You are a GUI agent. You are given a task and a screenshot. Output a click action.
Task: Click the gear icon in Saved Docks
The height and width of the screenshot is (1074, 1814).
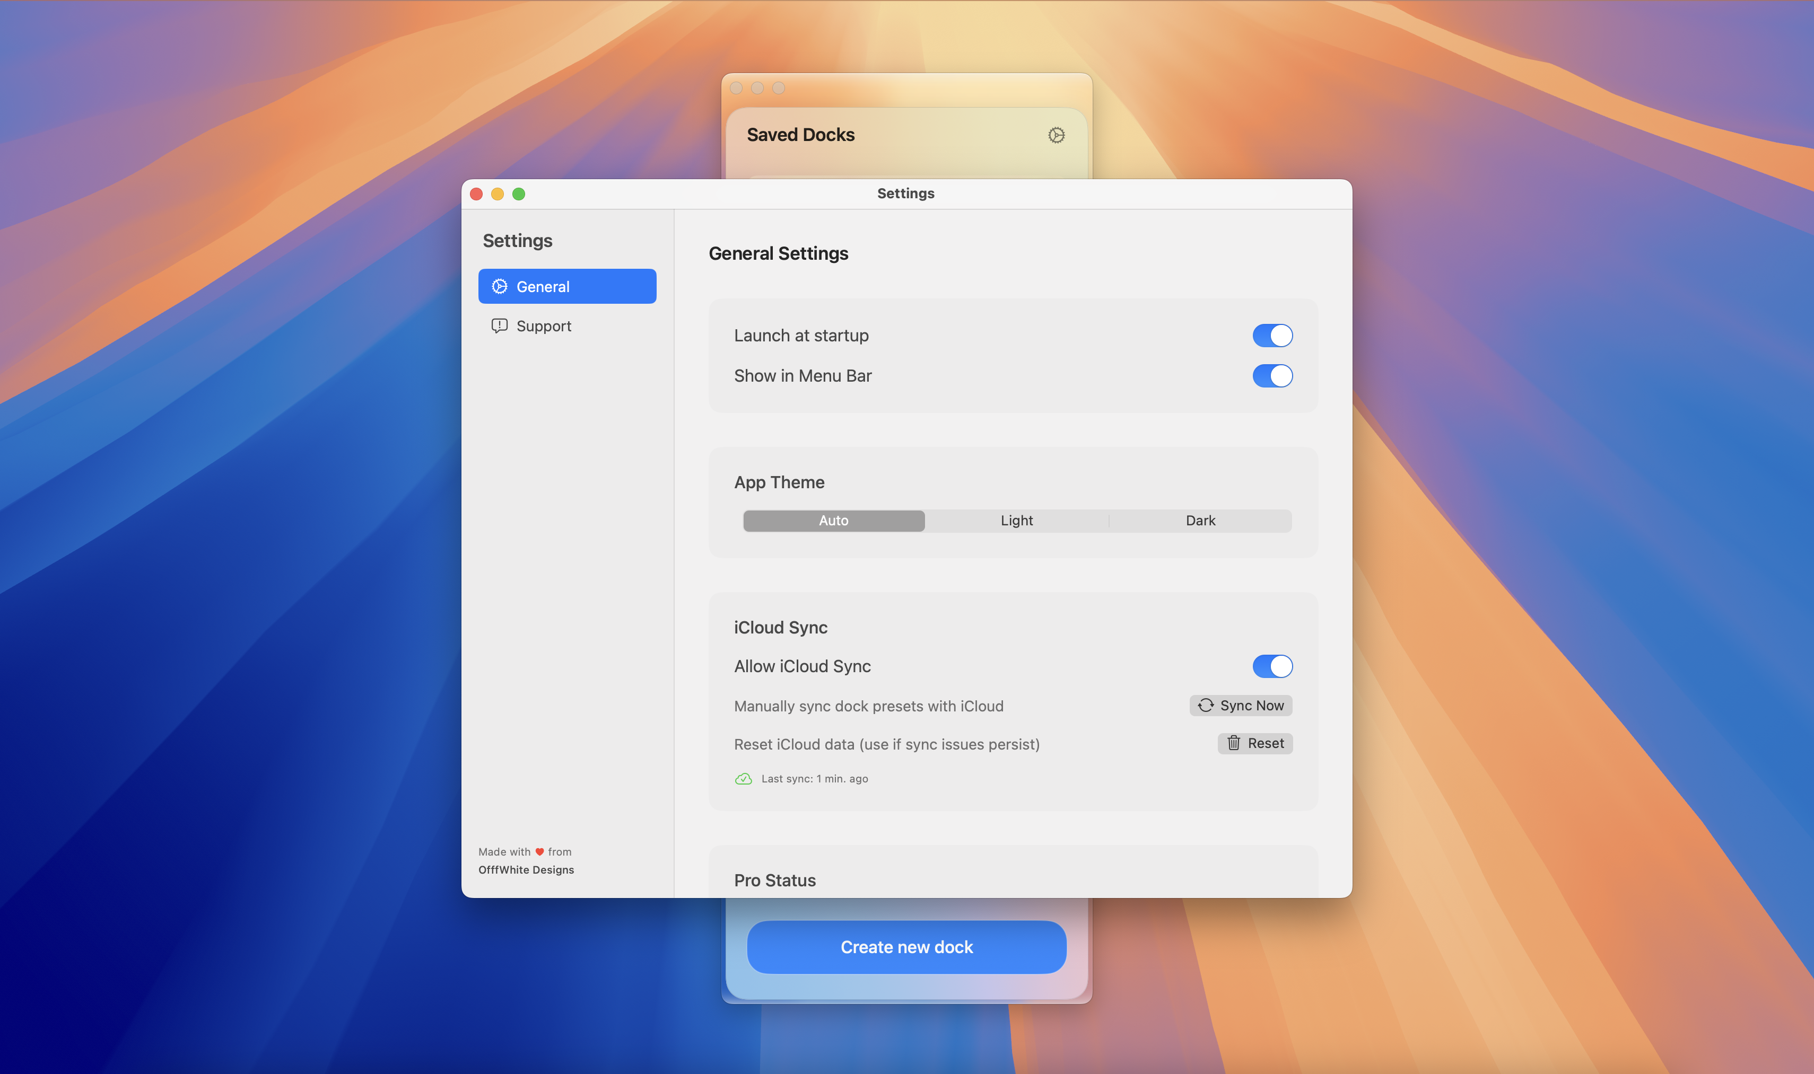pos(1056,135)
